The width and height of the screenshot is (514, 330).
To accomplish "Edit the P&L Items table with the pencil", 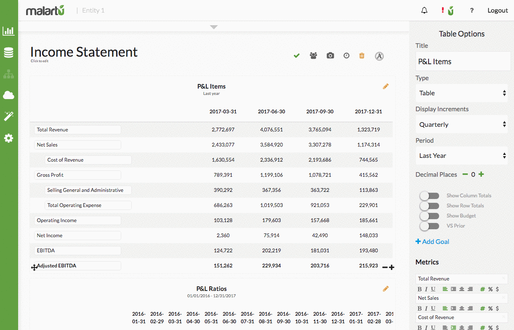I will [386, 86].
